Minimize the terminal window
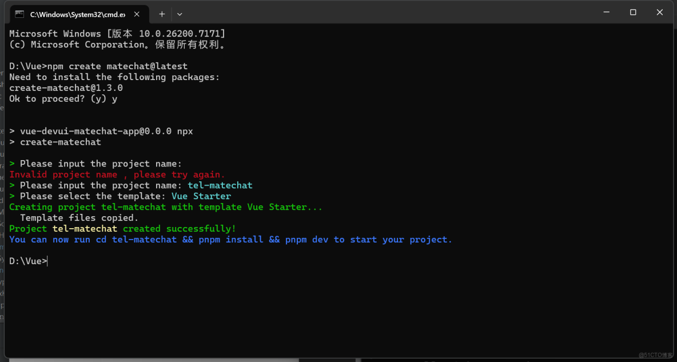Viewport: 677px width, 362px height. (x=606, y=12)
